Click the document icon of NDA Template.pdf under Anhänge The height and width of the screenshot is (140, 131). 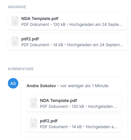tap(15, 21)
